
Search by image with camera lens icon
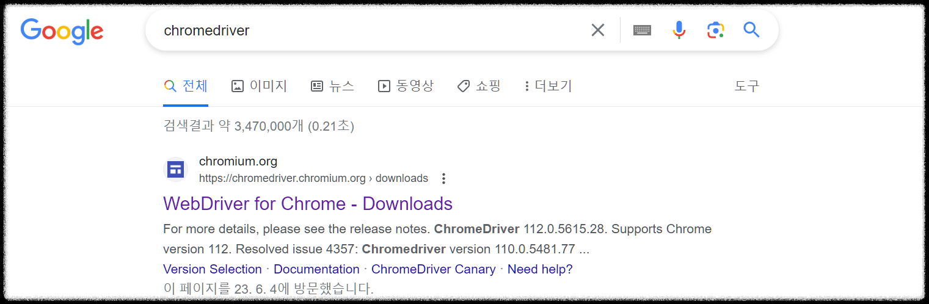(715, 30)
